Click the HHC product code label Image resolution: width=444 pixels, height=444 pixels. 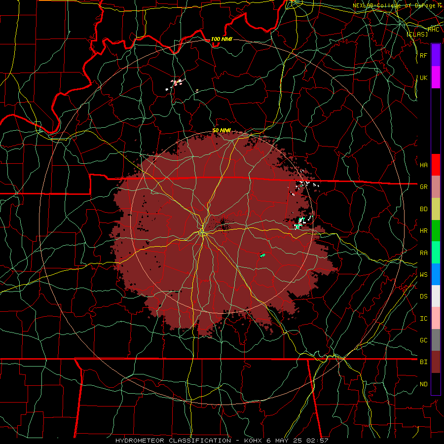[x=434, y=29]
